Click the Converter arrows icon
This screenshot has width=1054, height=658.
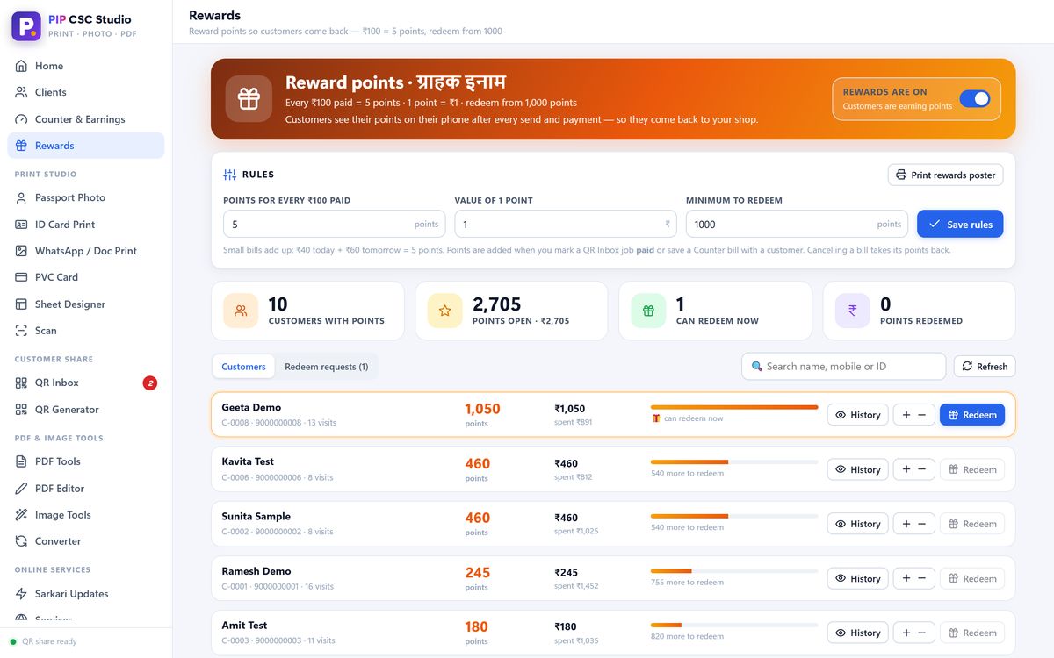21,541
